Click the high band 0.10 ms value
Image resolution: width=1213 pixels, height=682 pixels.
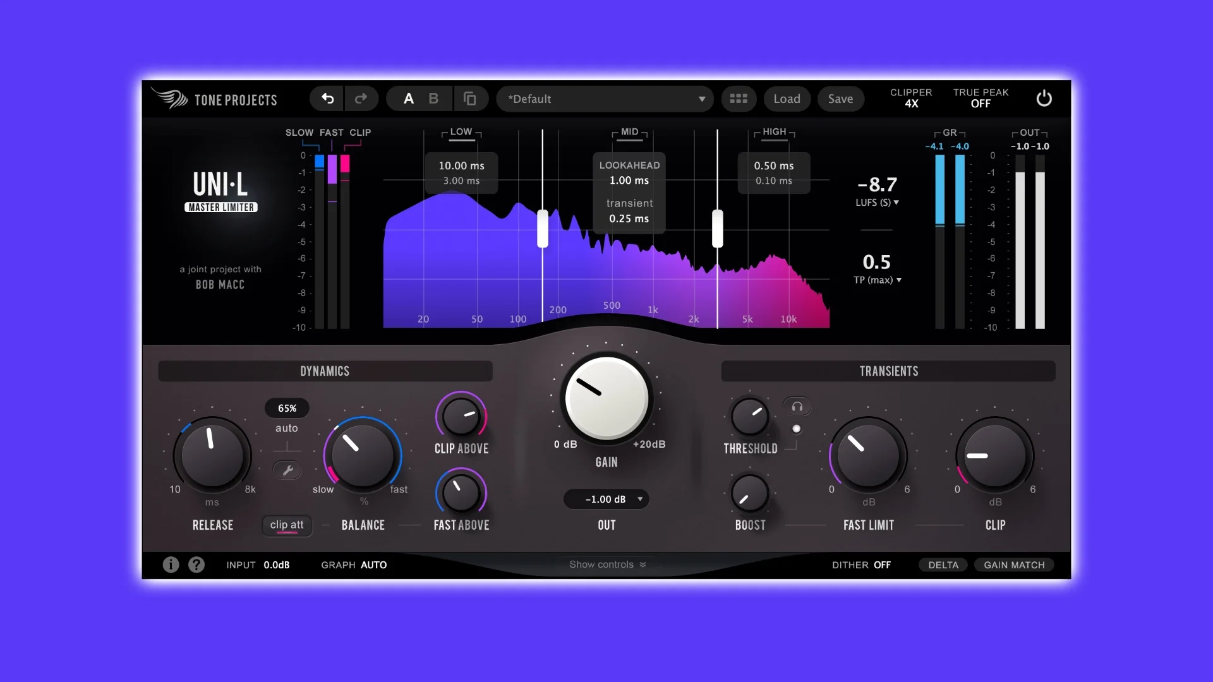774,181
